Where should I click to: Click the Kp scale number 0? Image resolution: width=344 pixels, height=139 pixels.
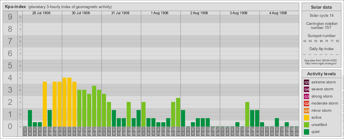coord(10,126)
